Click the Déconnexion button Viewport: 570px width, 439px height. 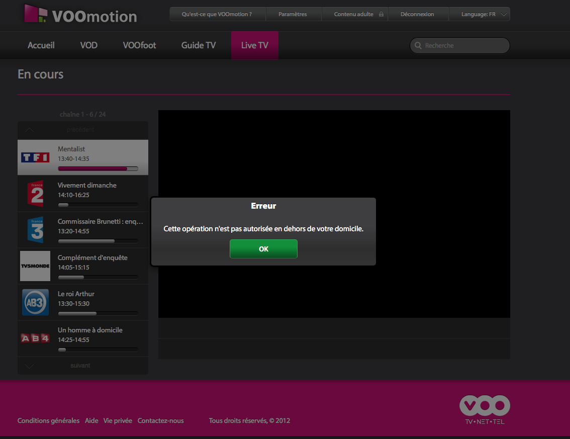[x=417, y=14]
